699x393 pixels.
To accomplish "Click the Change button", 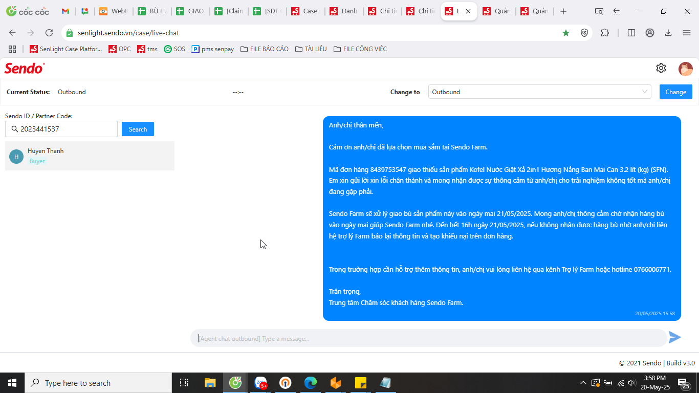I will click(x=675, y=92).
